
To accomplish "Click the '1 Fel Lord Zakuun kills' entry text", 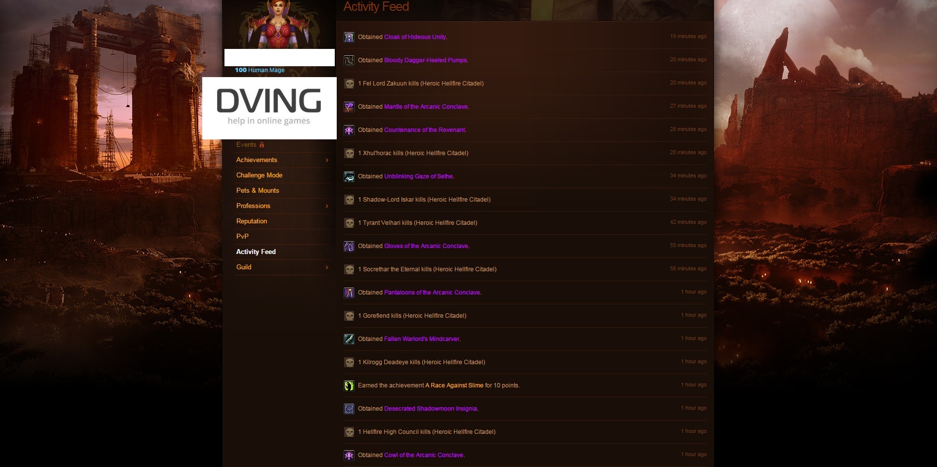I will pos(421,84).
